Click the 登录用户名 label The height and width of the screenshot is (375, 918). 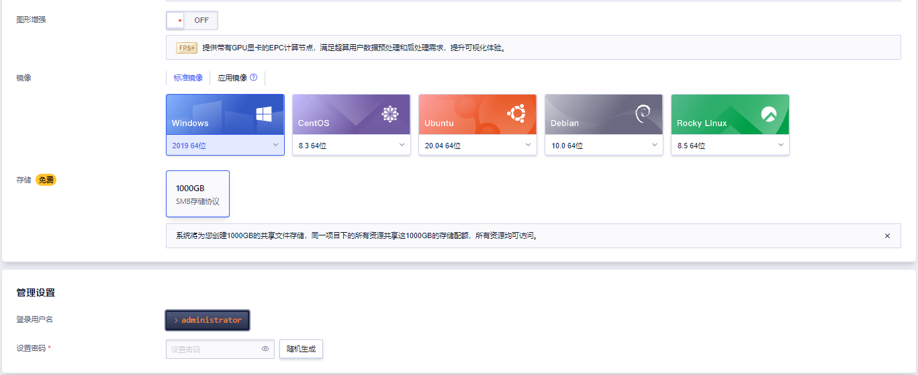pos(34,319)
